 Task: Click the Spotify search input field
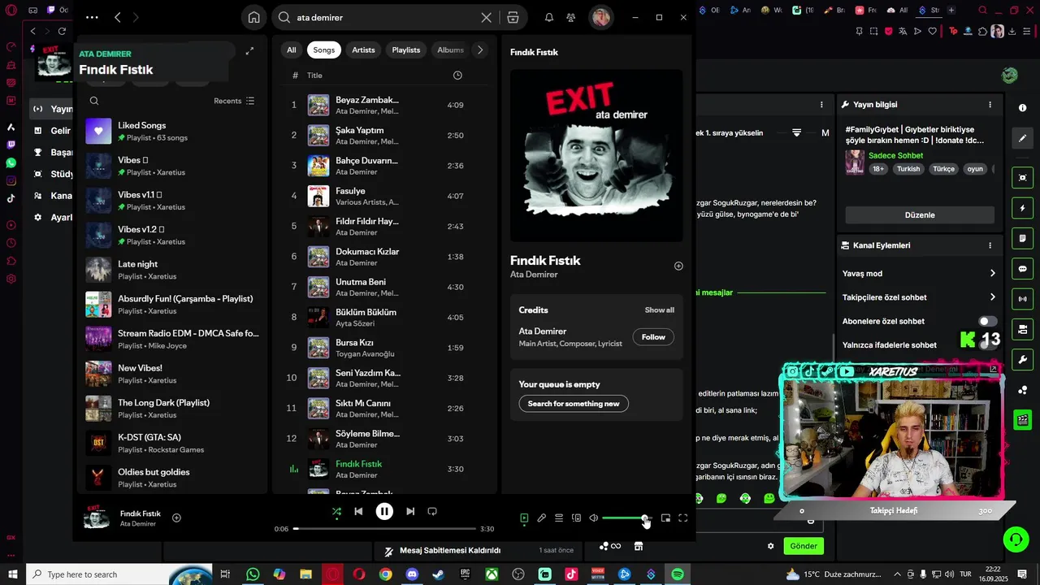pos(386,17)
